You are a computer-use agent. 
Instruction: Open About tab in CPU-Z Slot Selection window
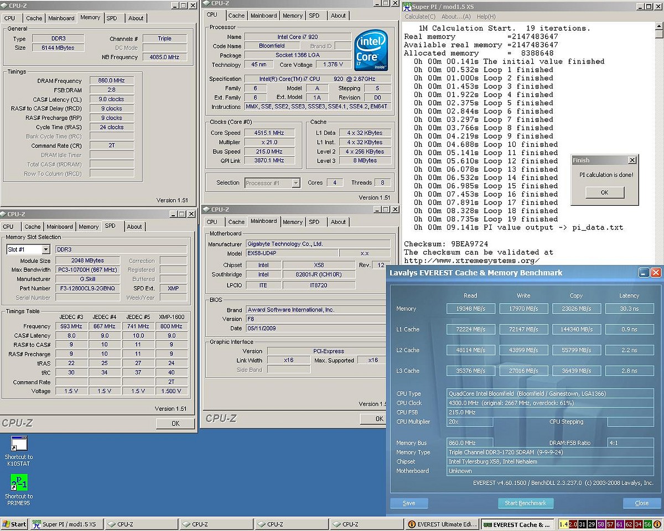[x=134, y=227]
